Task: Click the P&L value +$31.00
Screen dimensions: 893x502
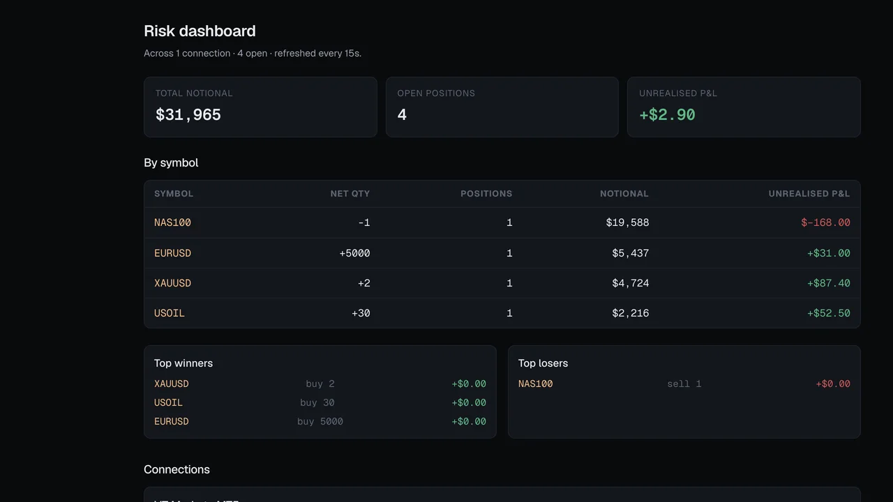Action: [829, 253]
